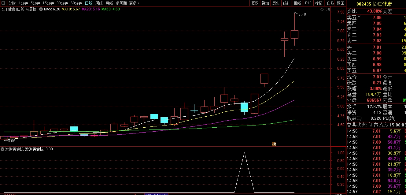The height and width of the screenshot is (195, 406).
Task: Open the 更多 periods expander
Action: point(134,3)
